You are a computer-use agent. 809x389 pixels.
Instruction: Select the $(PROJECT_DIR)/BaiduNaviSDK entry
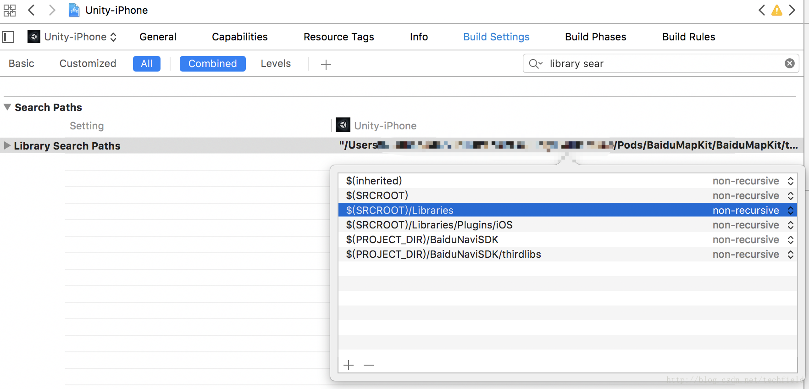click(x=567, y=239)
